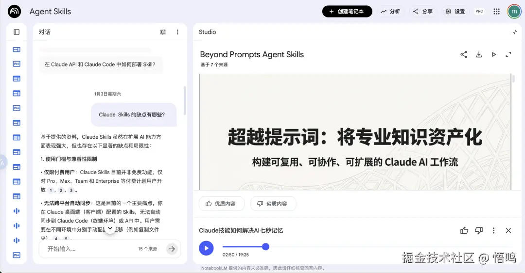Click the Beyond Prompts Agent Skills title
This screenshot has height=273, width=525.
coord(252,54)
